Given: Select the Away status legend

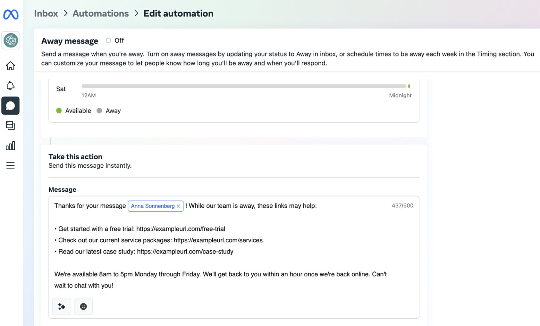Looking at the screenshot, I should pos(109,110).
